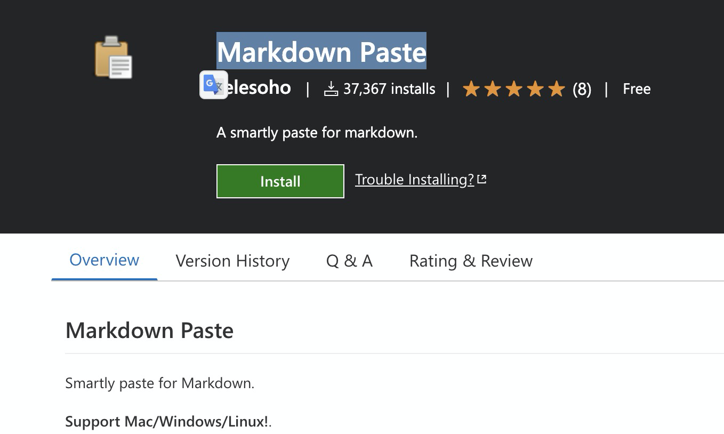Image resolution: width=724 pixels, height=434 pixels.
Task: Open the Version History tab
Action: click(232, 261)
